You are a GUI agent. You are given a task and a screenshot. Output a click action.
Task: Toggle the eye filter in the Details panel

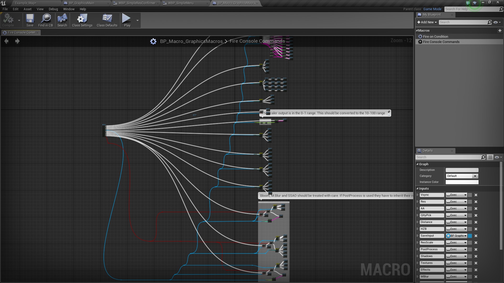point(497,157)
